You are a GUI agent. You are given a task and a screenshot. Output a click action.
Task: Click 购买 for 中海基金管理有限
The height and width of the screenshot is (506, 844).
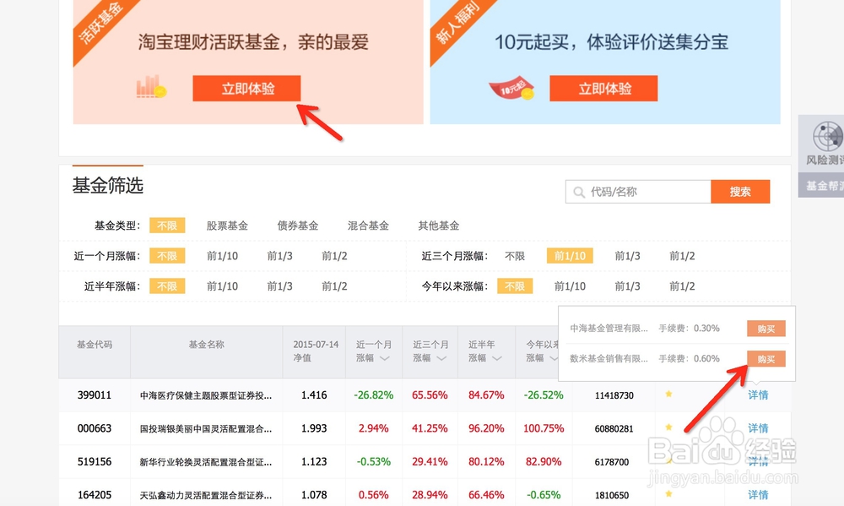point(766,328)
